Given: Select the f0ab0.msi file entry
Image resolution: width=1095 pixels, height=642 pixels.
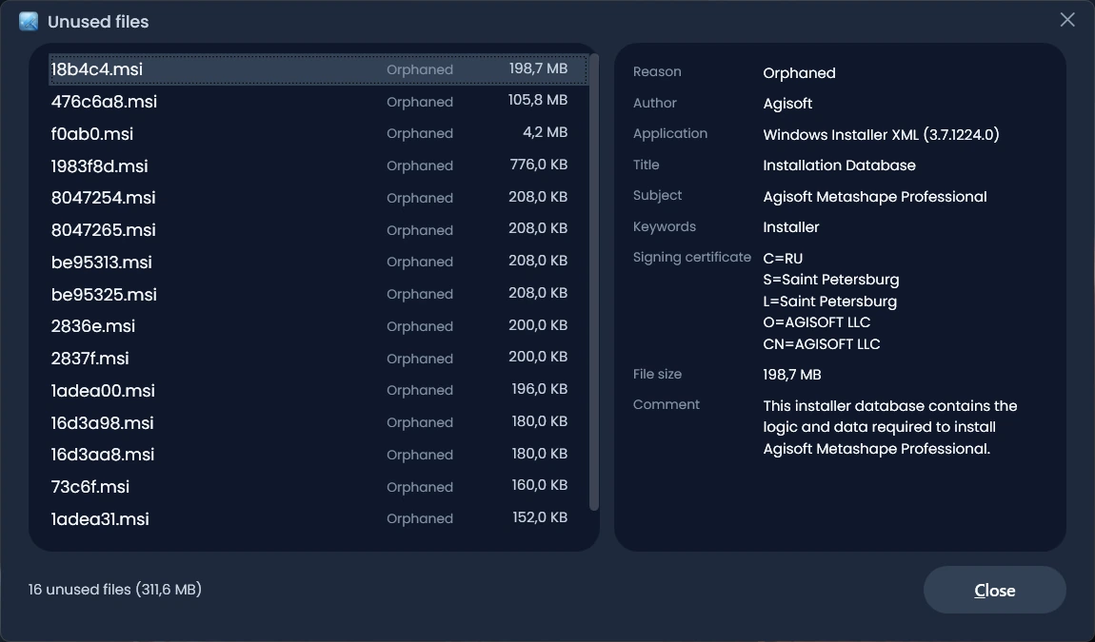Looking at the screenshot, I should coord(318,133).
